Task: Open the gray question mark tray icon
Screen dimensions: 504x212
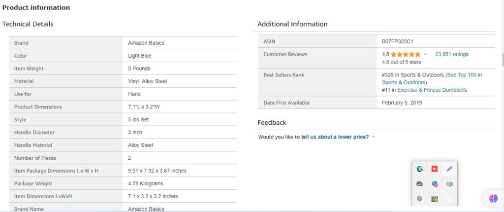Action: pyautogui.click(x=419, y=199)
